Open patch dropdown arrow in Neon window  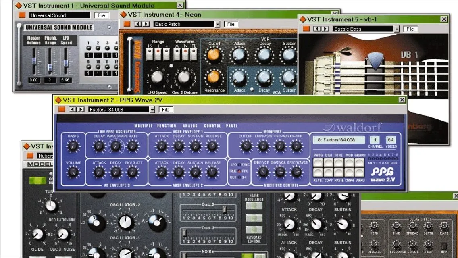tap(218, 24)
